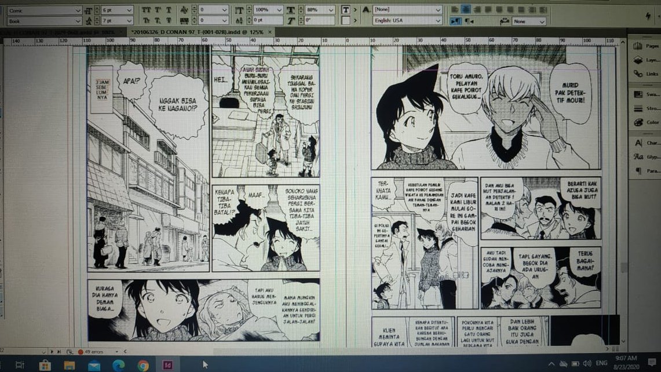The image size is (661, 372).
Task: Open vertical scale dropdown showing 100%
Action: [x=268, y=10]
